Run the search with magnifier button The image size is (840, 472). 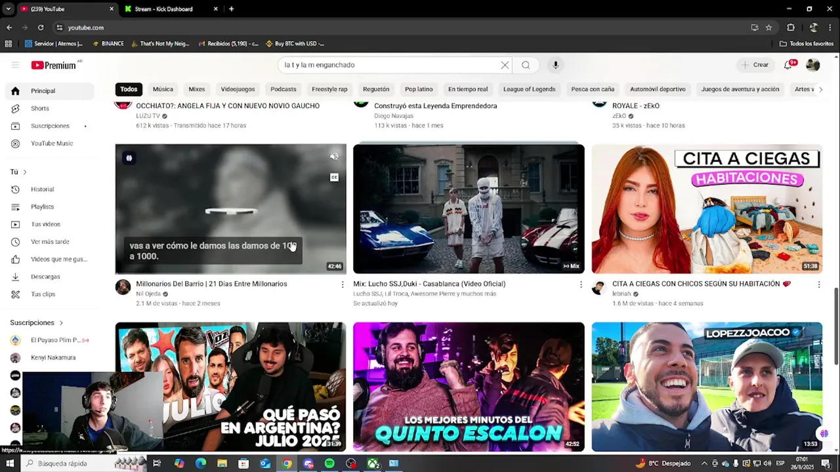[526, 65]
